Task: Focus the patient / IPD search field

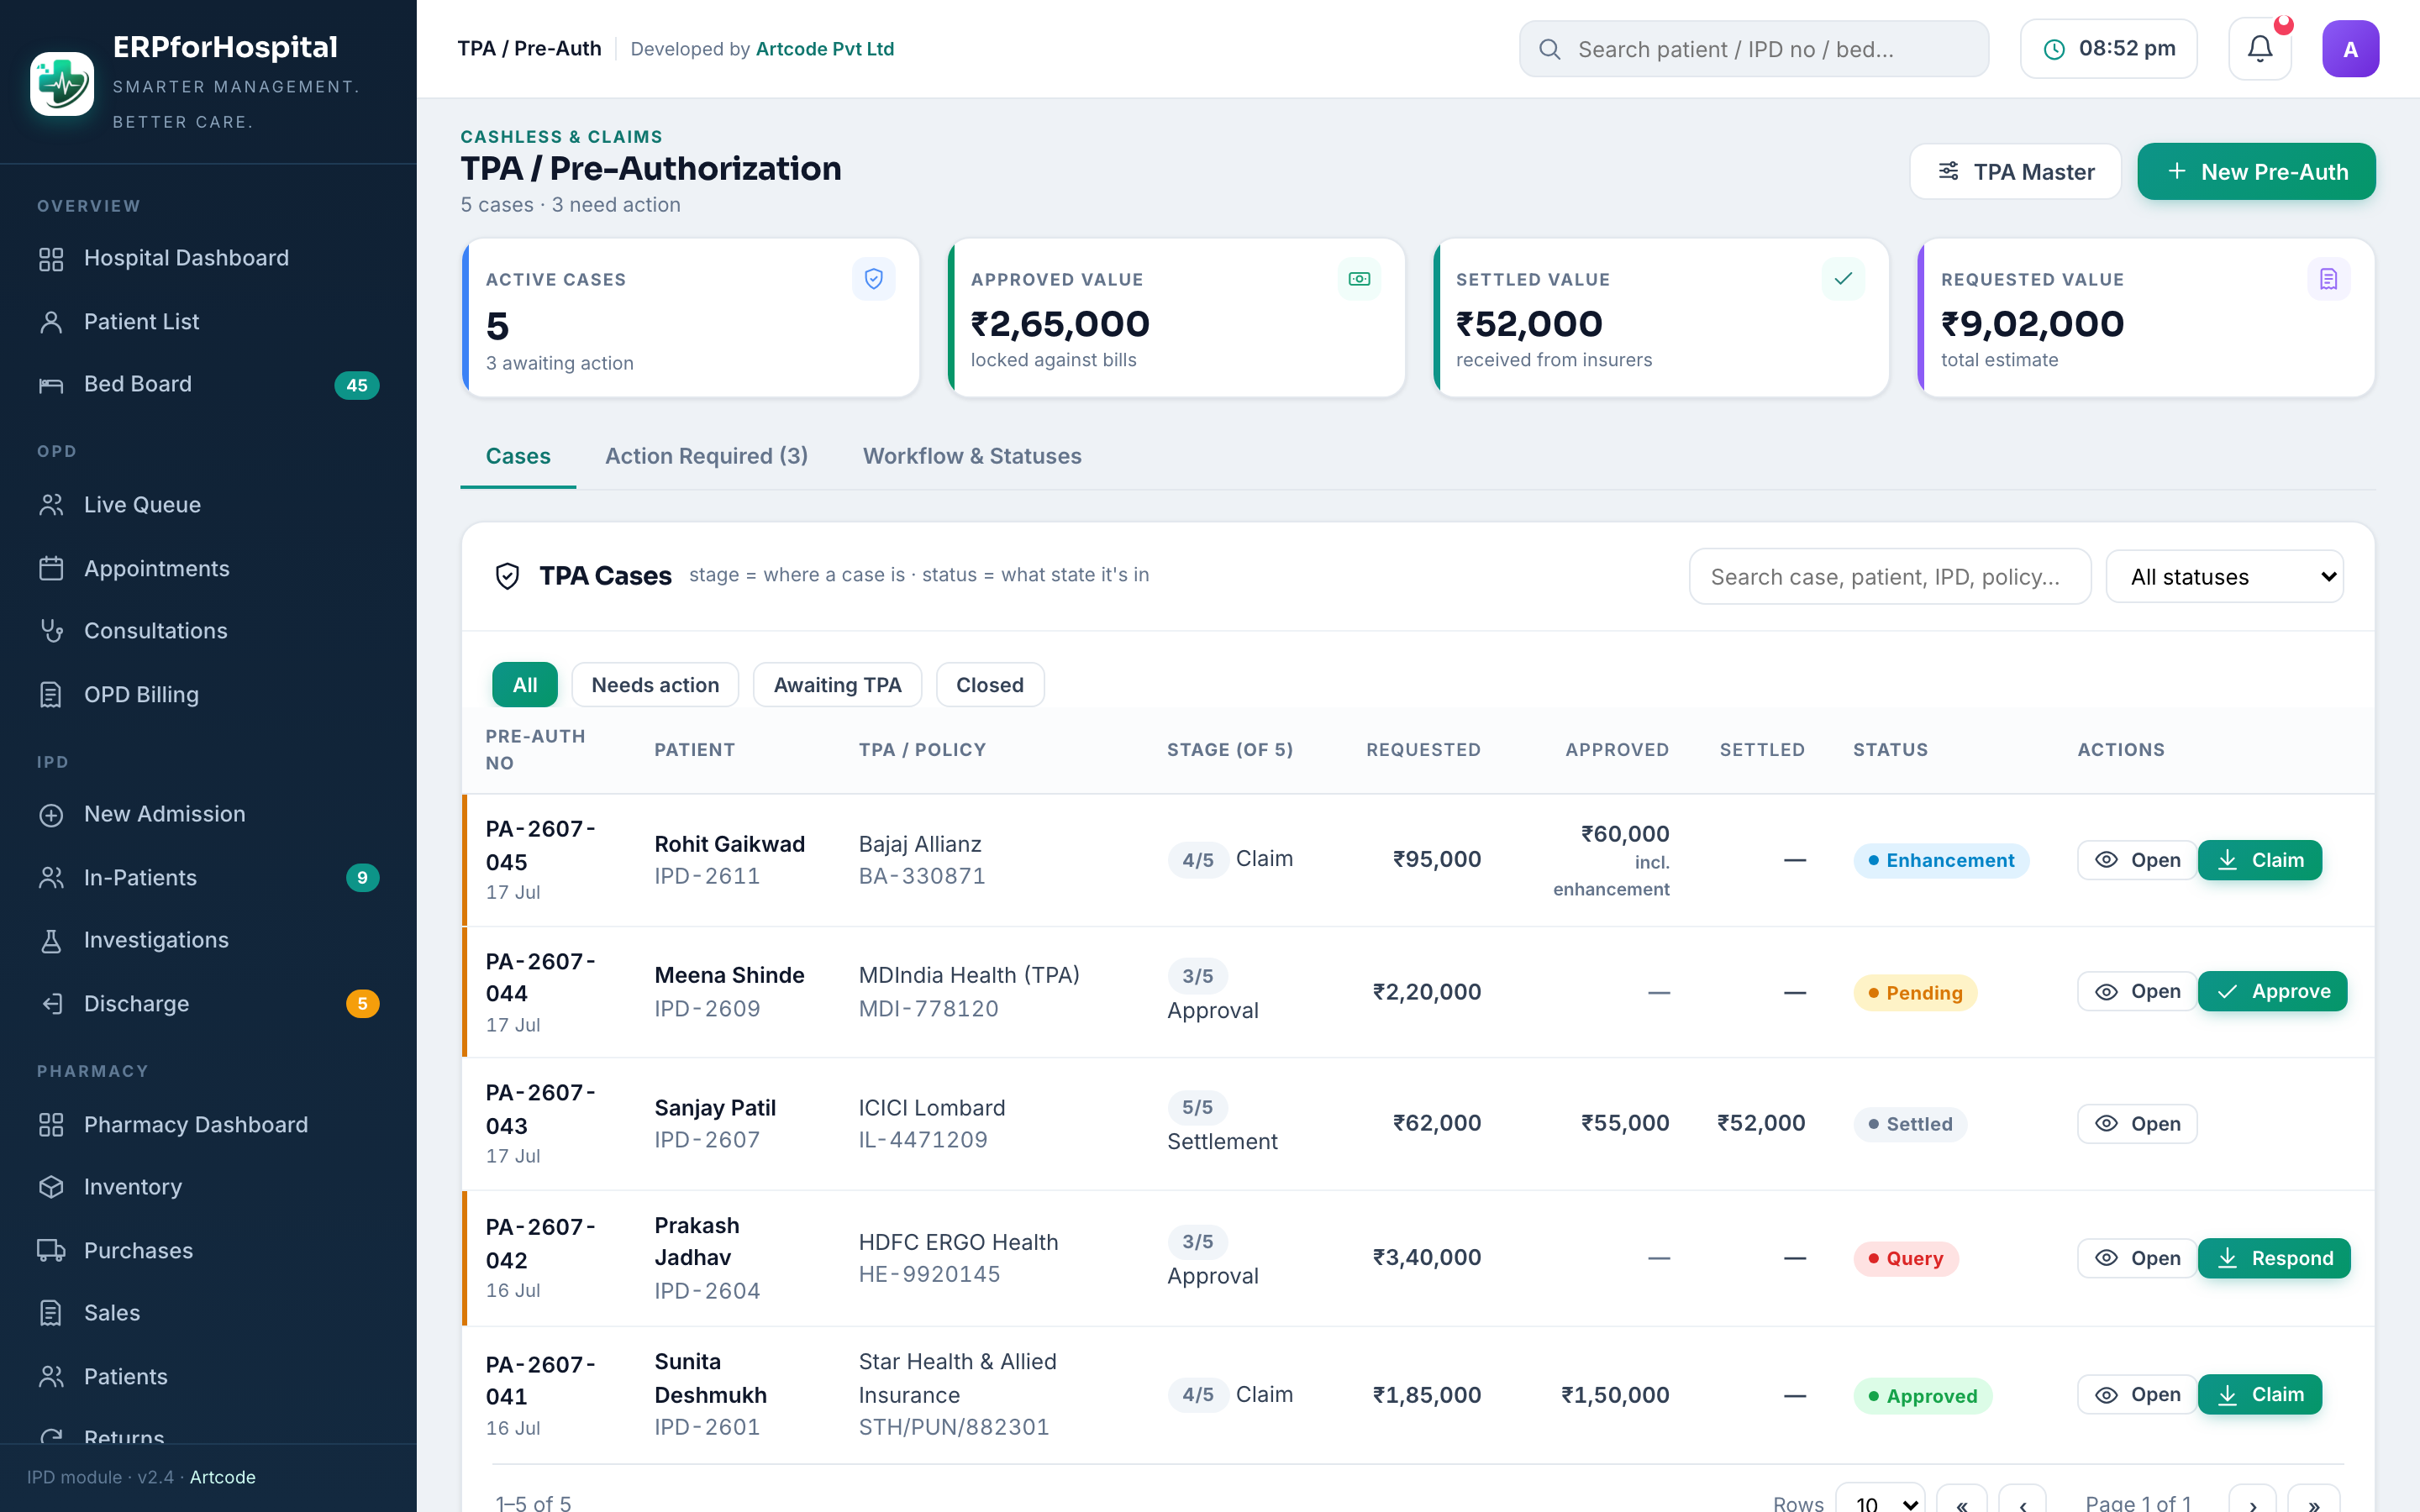Action: 1754,49
